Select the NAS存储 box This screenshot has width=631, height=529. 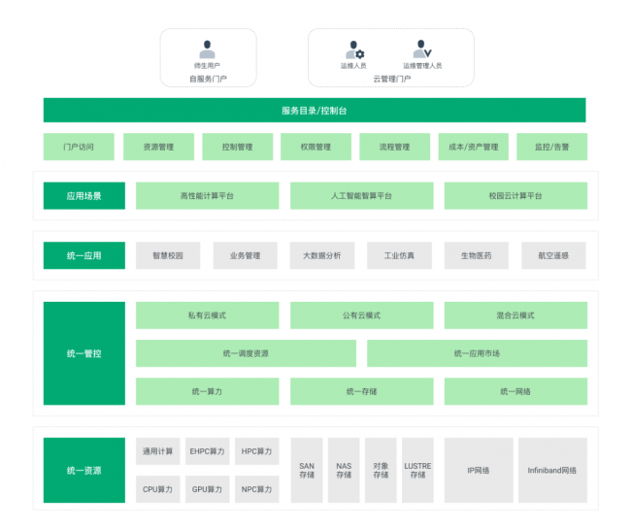point(344,470)
